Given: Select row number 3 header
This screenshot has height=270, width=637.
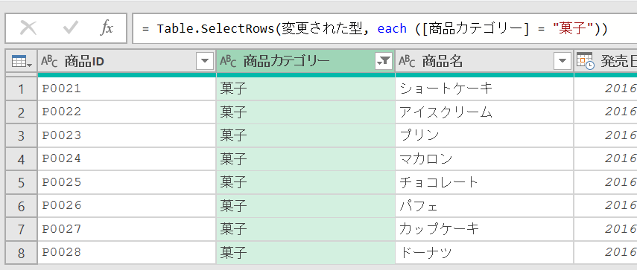Looking at the screenshot, I should pos(21,136).
